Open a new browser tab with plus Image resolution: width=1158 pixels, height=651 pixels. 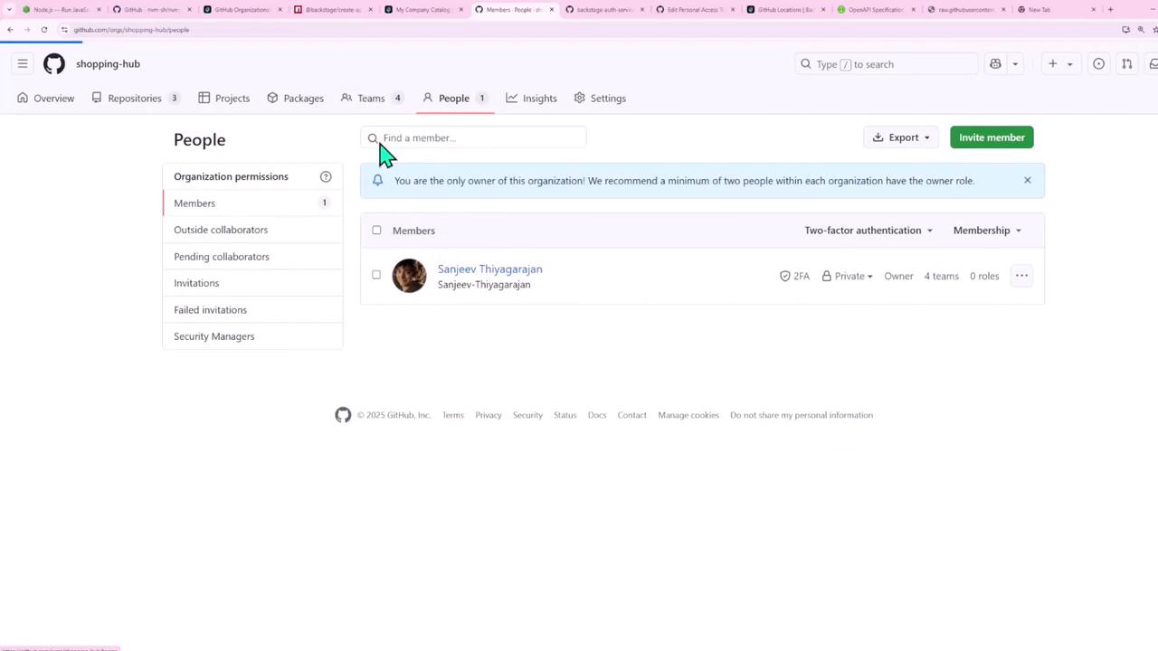click(x=1110, y=9)
